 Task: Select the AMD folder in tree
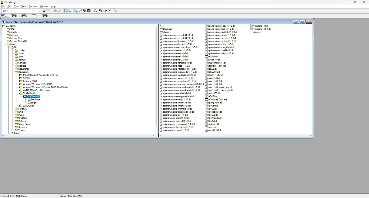pyautogui.click(x=10, y=29)
